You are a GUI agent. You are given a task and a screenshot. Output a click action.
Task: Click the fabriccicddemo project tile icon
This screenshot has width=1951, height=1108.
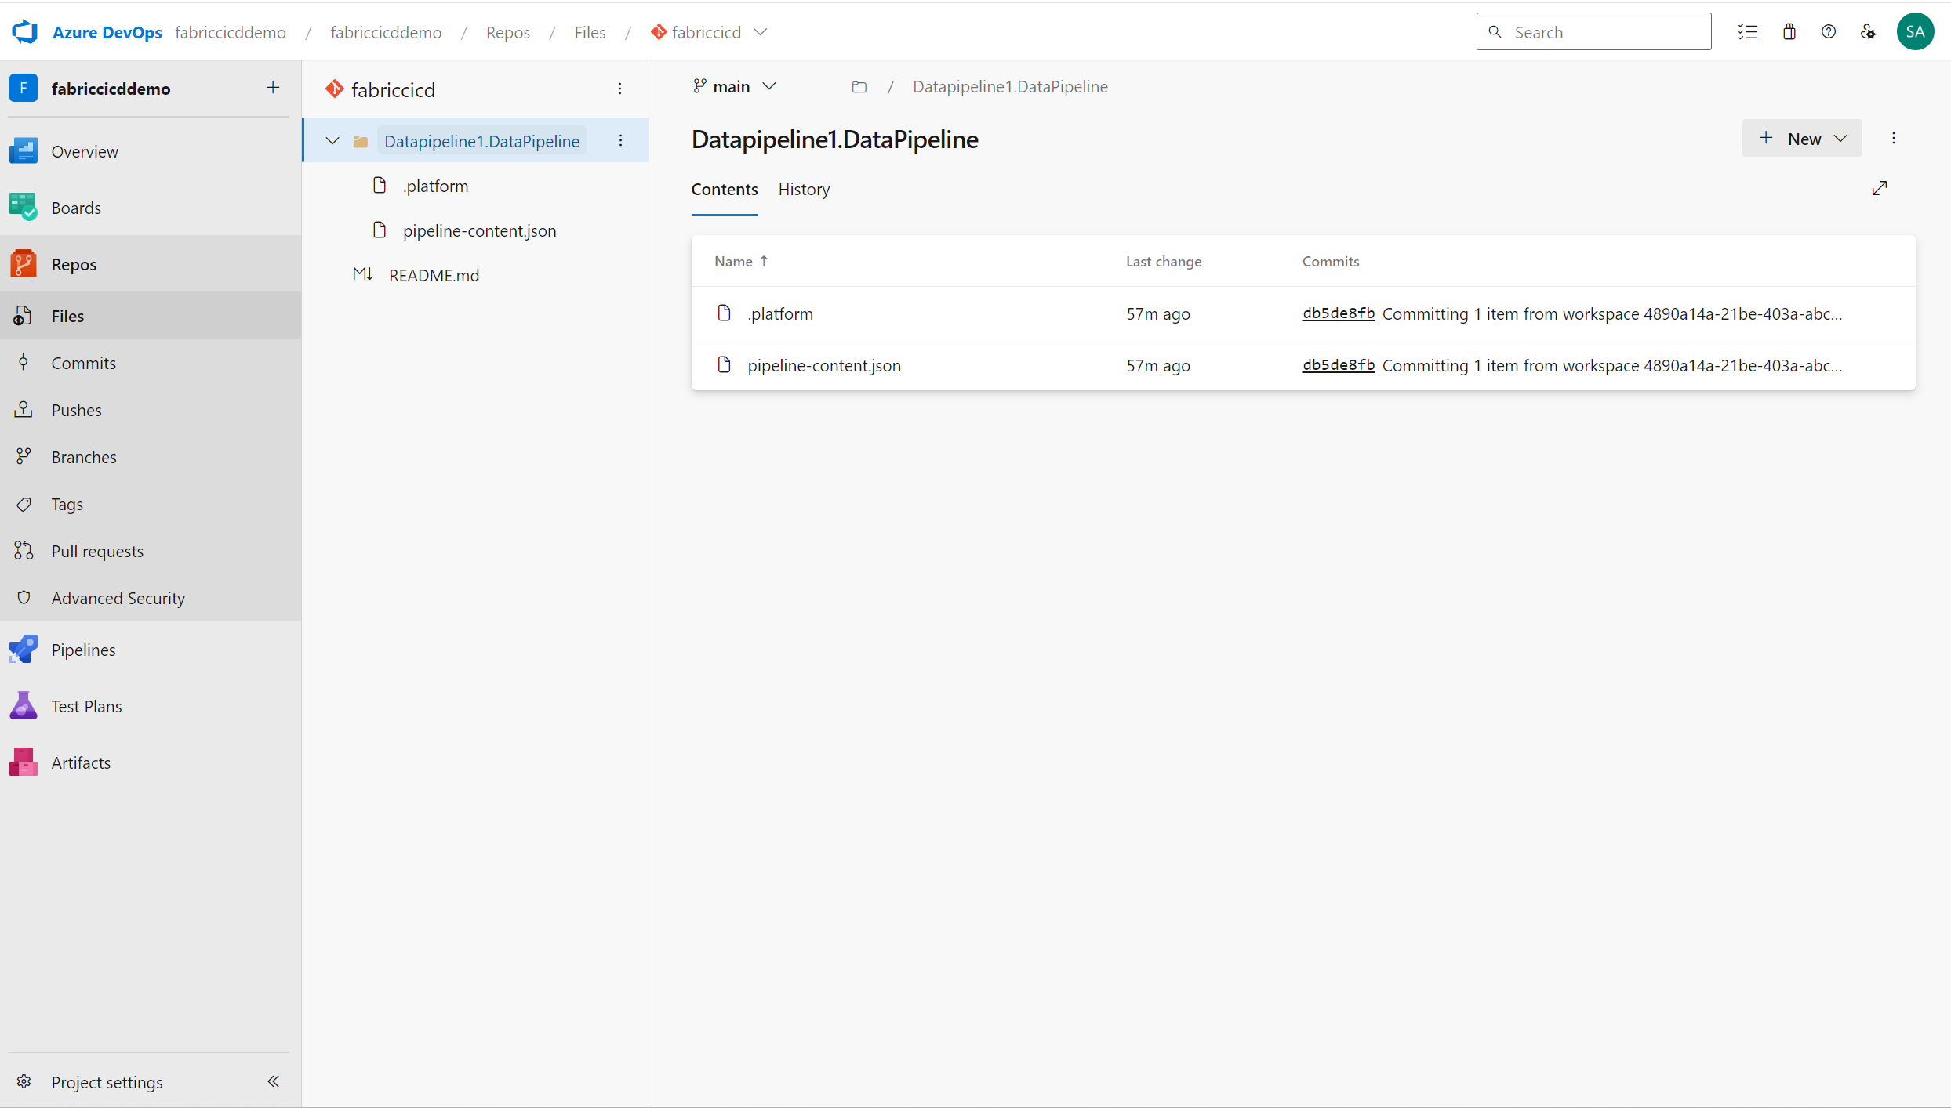coord(24,89)
